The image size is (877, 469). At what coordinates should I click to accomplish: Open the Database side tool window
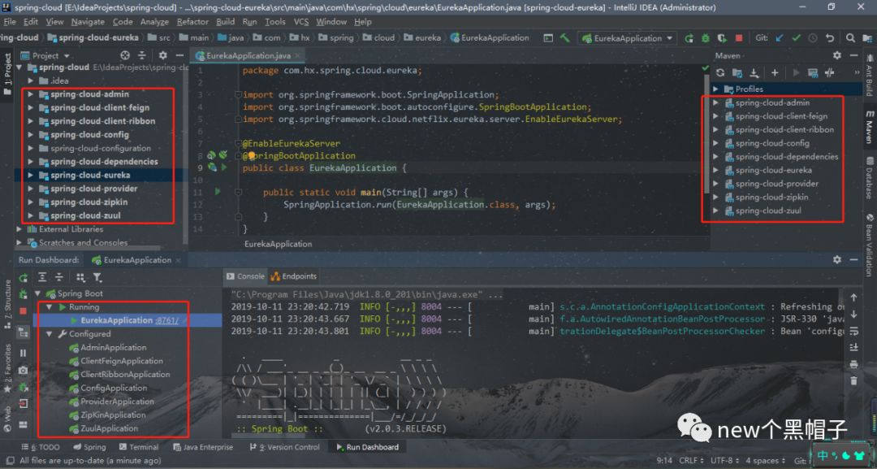click(870, 178)
